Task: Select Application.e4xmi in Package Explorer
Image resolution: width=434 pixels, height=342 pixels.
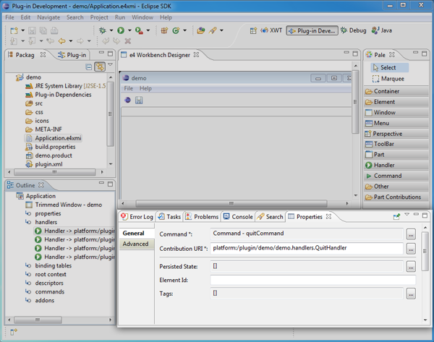Action: click(58, 138)
